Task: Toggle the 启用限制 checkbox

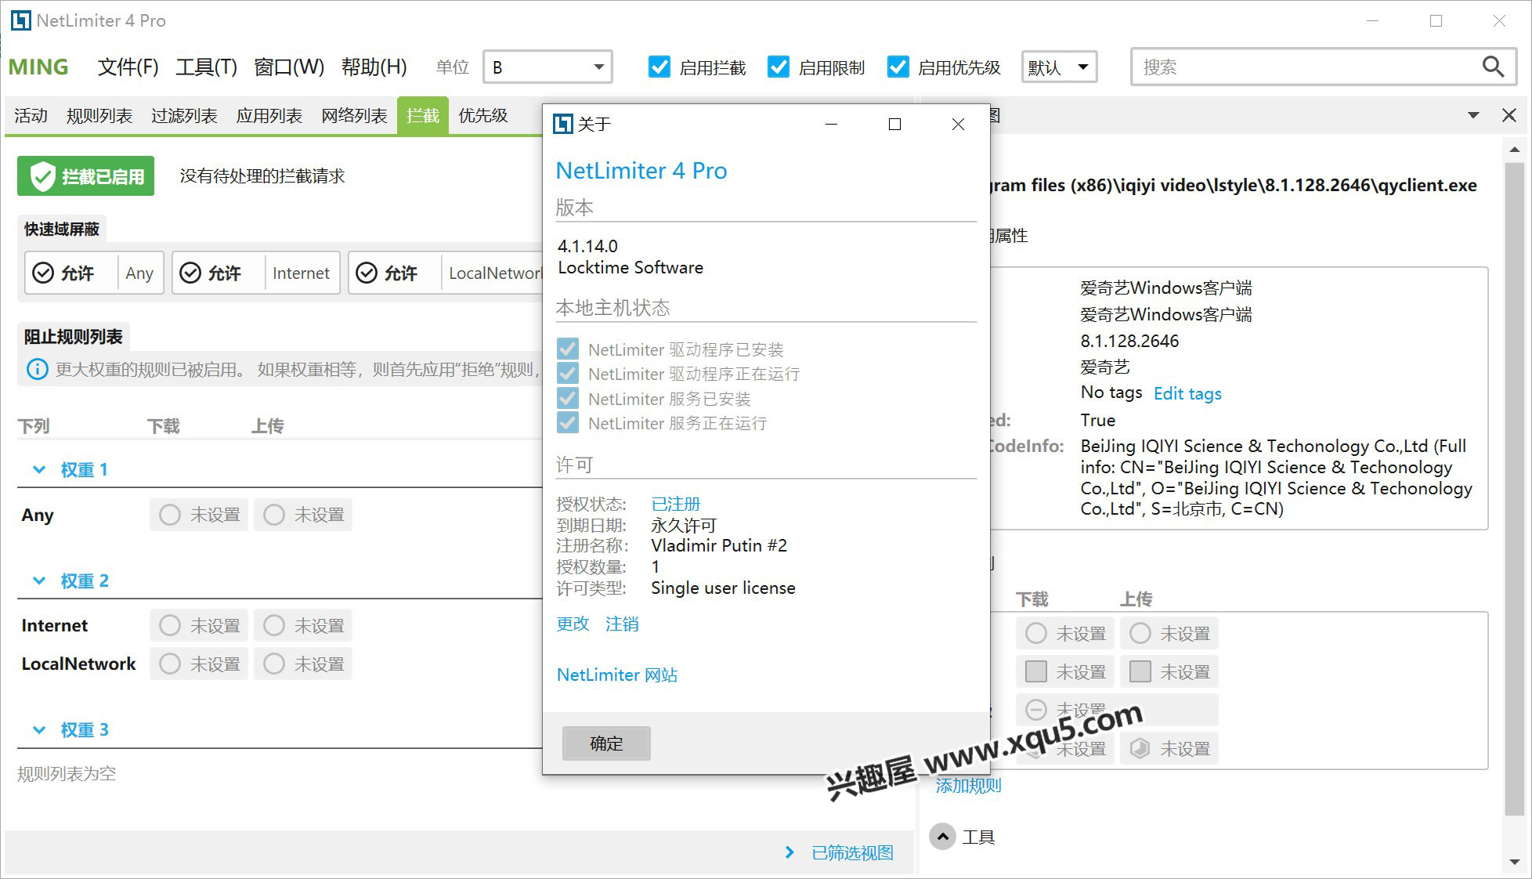Action: 779,67
